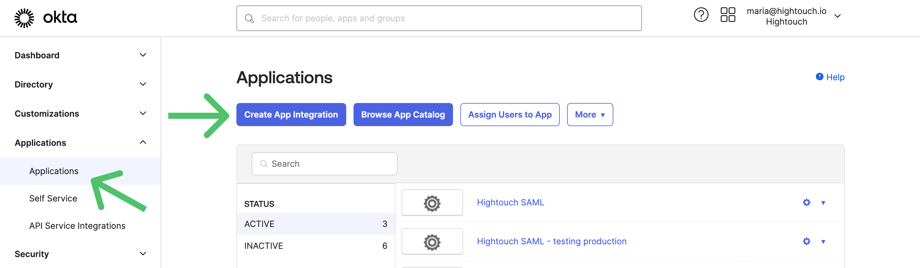Expand the Security sidebar section
This screenshot has width=920, height=268.
(x=142, y=254)
